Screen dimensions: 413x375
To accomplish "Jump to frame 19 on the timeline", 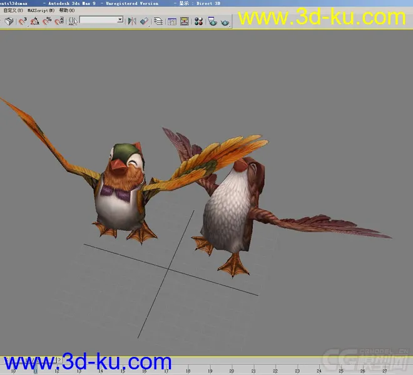I will pos(210,371).
